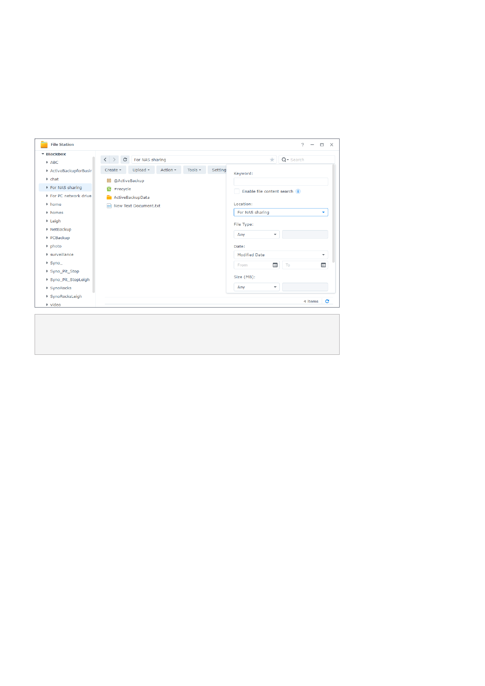
Task: Expand the photo folder in tree
Action: point(47,246)
